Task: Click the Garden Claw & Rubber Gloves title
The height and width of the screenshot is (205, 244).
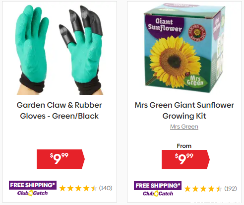Action: pos(60,111)
